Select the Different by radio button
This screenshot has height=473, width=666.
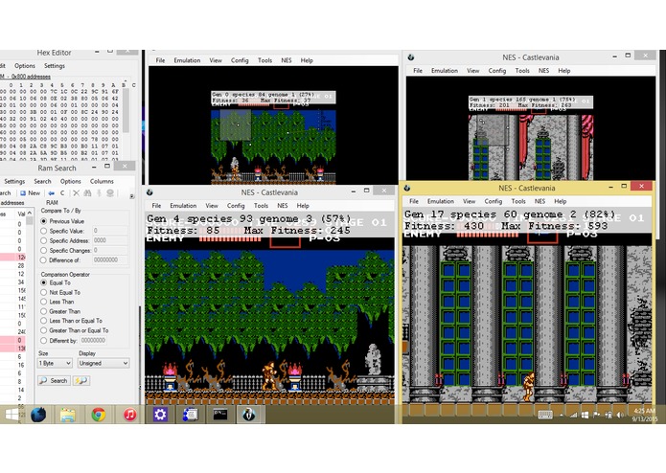(x=44, y=340)
